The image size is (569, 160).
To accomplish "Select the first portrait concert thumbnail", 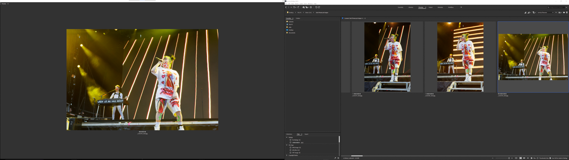I will (x=387, y=57).
